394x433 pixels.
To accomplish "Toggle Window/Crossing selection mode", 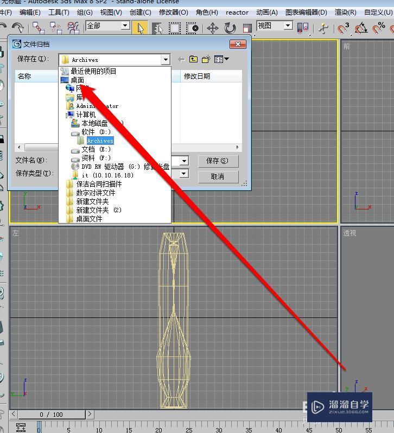I will coord(192,28).
